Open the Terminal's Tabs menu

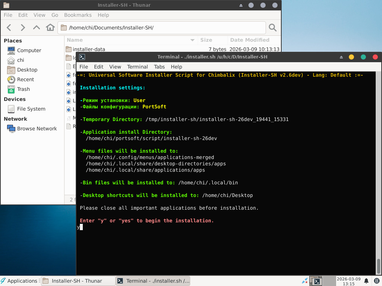click(159, 67)
